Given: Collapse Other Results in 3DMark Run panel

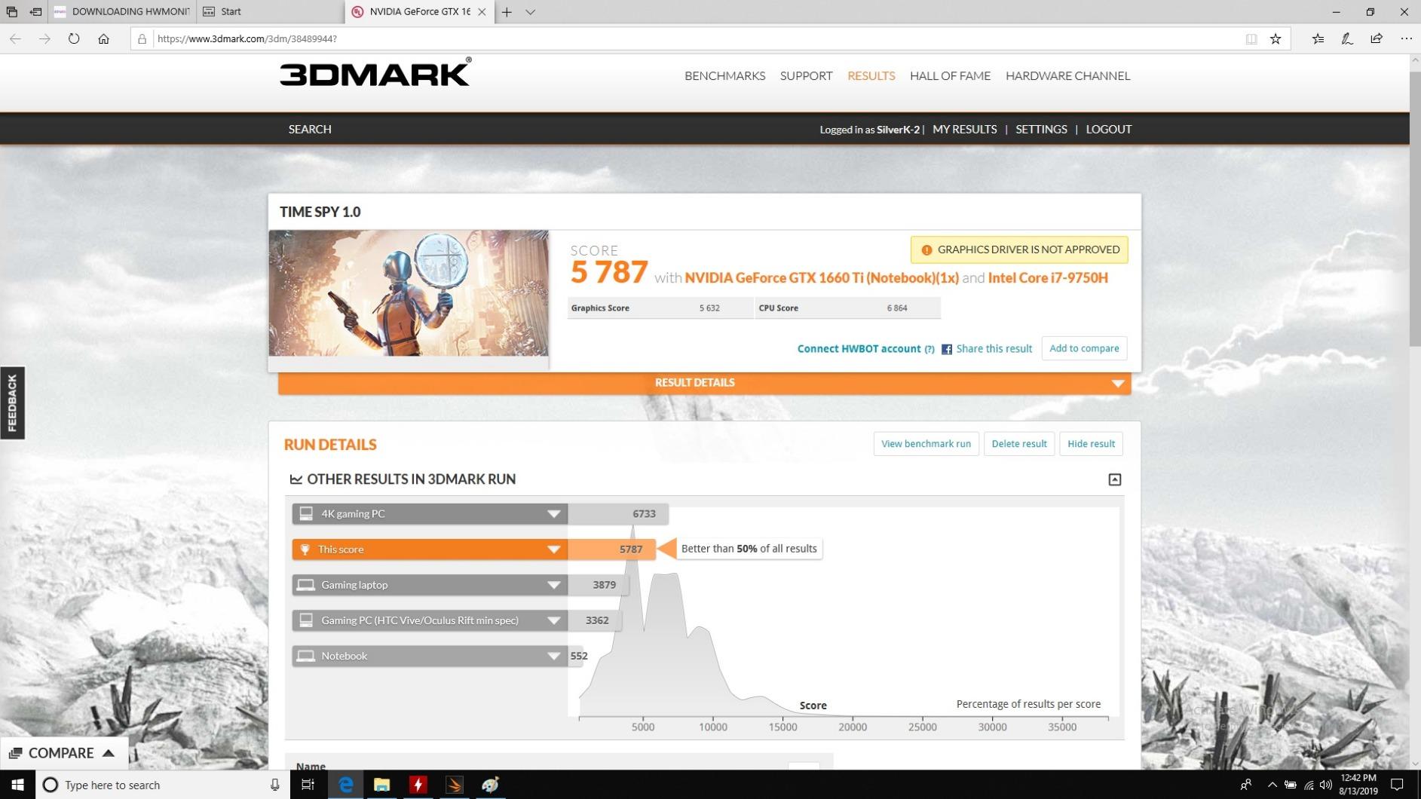Looking at the screenshot, I should [x=1115, y=479].
